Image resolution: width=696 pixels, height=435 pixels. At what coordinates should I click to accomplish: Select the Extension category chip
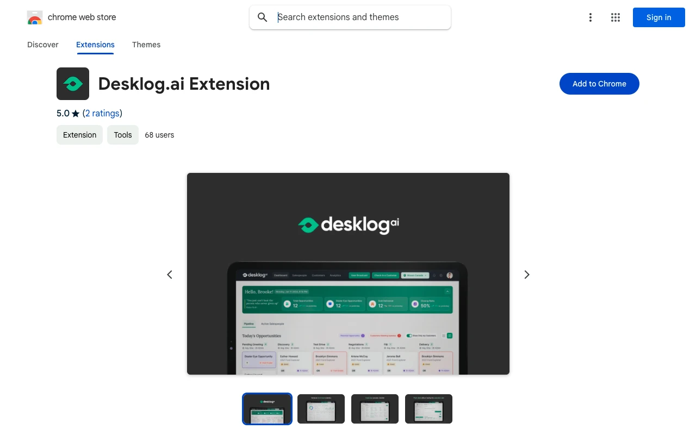(79, 135)
